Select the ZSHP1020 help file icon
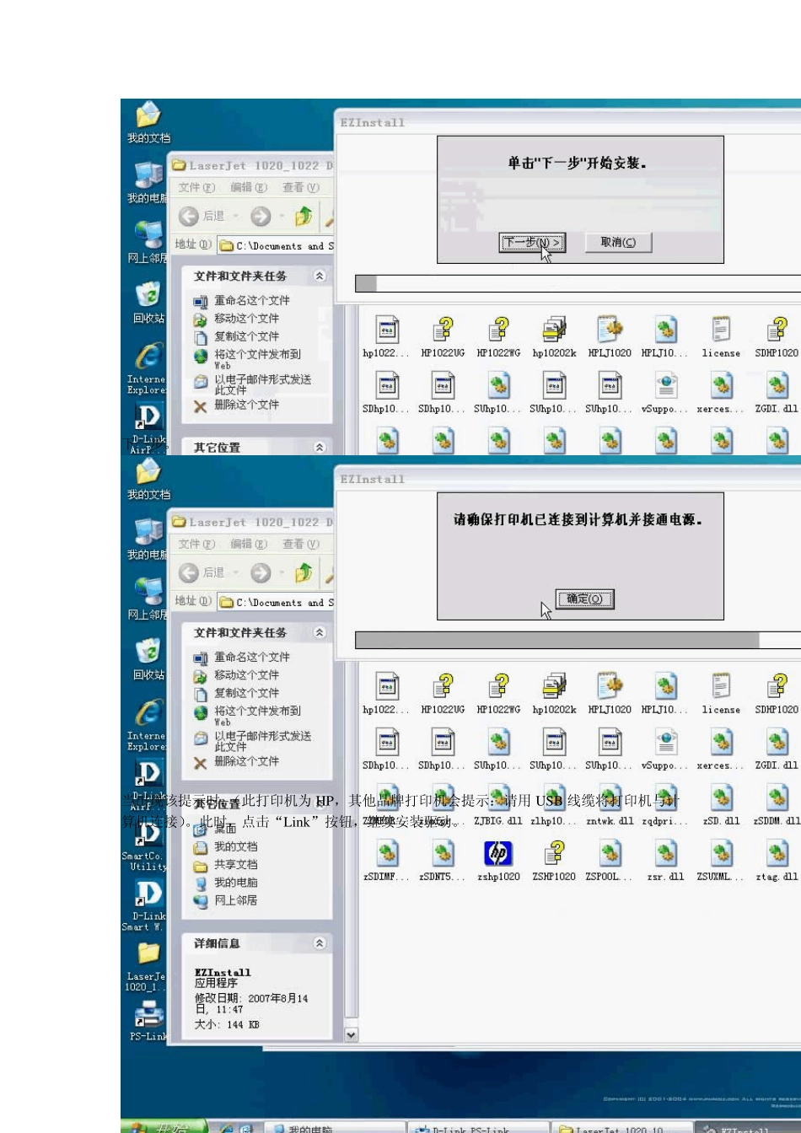The image size is (801, 1133). point(554,861)
